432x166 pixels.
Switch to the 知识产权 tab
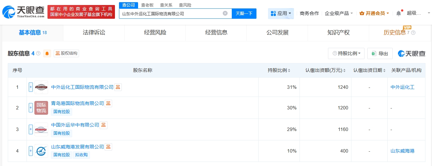(338, 33)
